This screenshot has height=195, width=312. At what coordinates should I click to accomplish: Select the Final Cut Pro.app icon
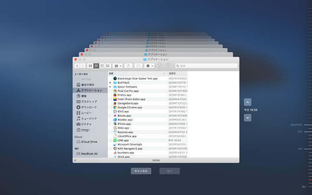coord(115,91)
